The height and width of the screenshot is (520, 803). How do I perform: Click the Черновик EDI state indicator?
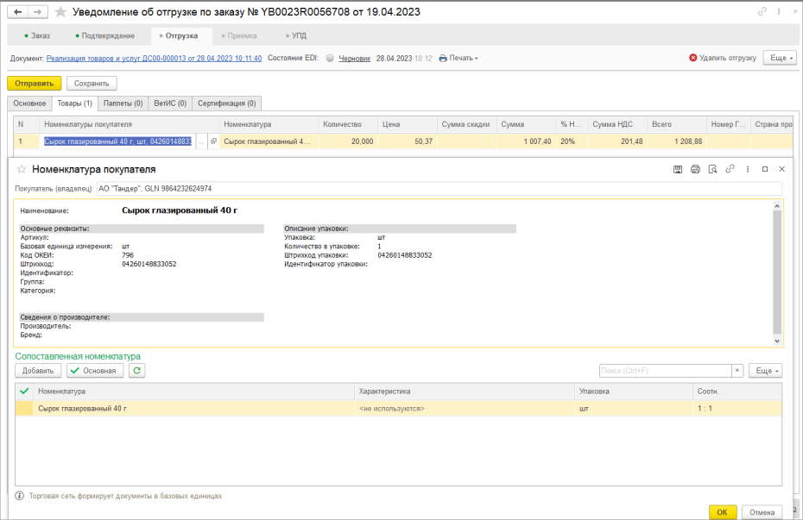[x=354, y=59]
